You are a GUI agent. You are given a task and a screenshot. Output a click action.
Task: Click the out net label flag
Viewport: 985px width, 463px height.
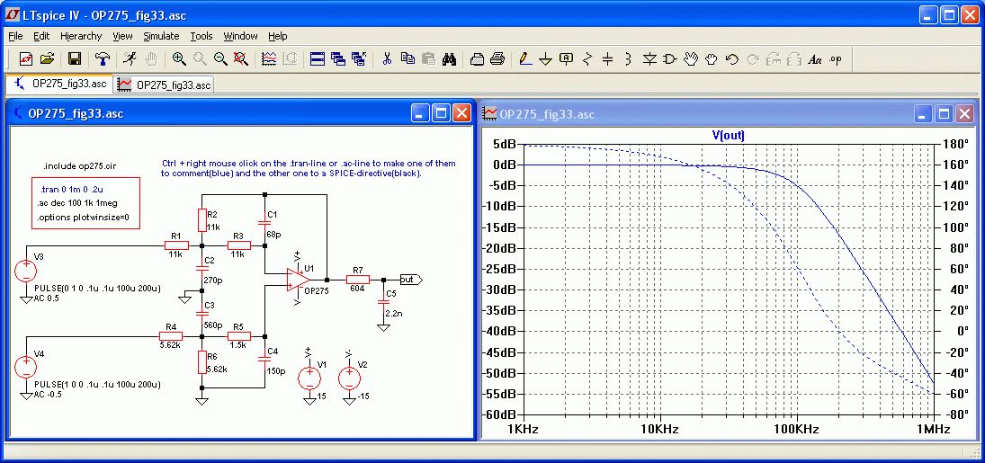pyautogui.click(x=411, y=280)
